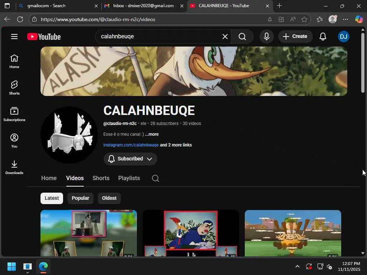
Task: Click the notification bell in the address bar
Action: tap(270, 19)
